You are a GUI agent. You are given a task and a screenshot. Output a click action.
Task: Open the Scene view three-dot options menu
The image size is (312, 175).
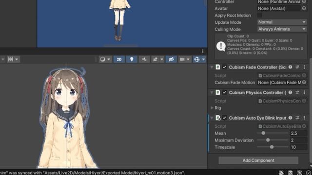click(x=203, y=52)
